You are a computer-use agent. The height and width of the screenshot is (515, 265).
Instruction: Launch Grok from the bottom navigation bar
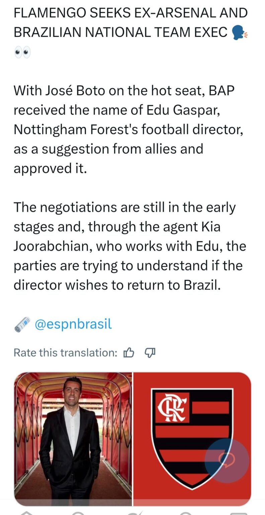point(132,512)
